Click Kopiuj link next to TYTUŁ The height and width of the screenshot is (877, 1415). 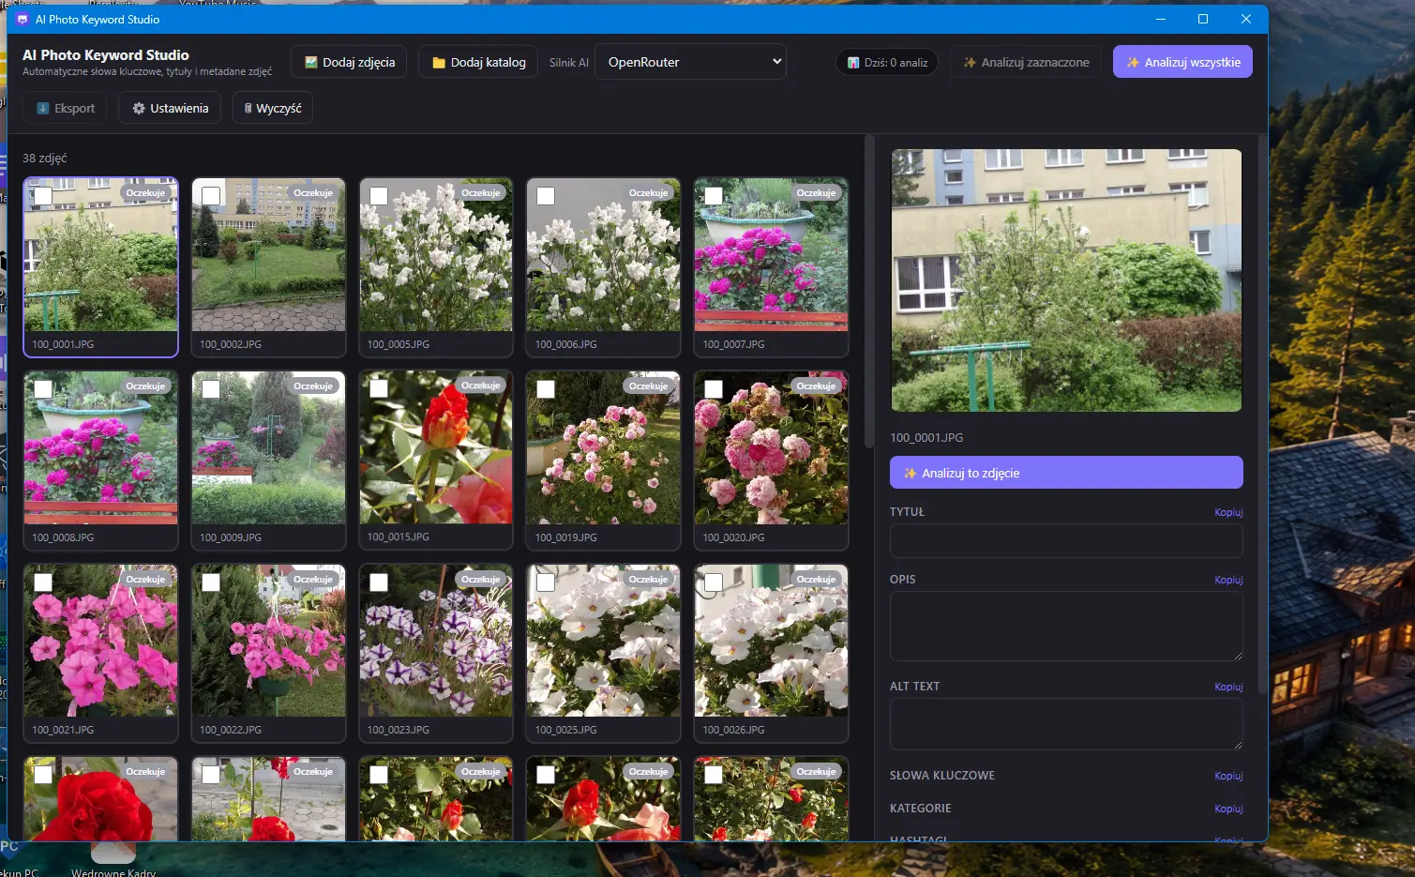coord(1228,513)
